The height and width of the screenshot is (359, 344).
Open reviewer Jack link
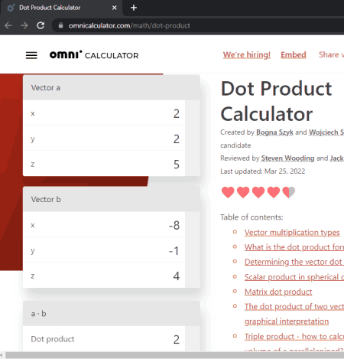[x=337, y=158]
